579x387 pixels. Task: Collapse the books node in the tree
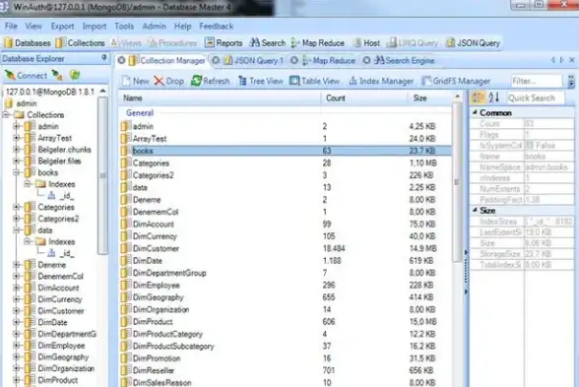(x=16, y=172)
